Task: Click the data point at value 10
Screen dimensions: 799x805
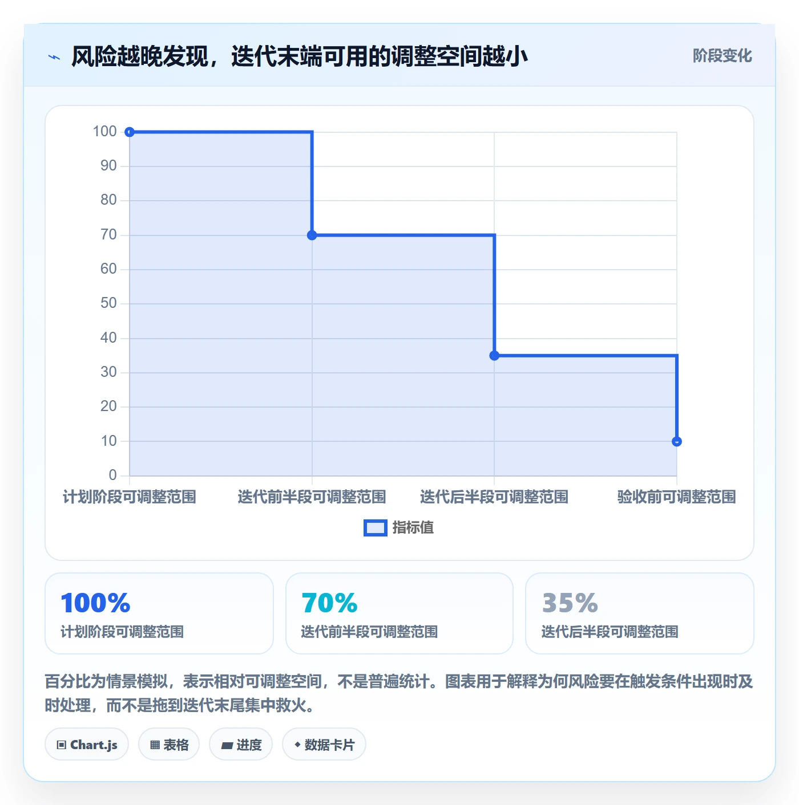Action: coord(677,441)
